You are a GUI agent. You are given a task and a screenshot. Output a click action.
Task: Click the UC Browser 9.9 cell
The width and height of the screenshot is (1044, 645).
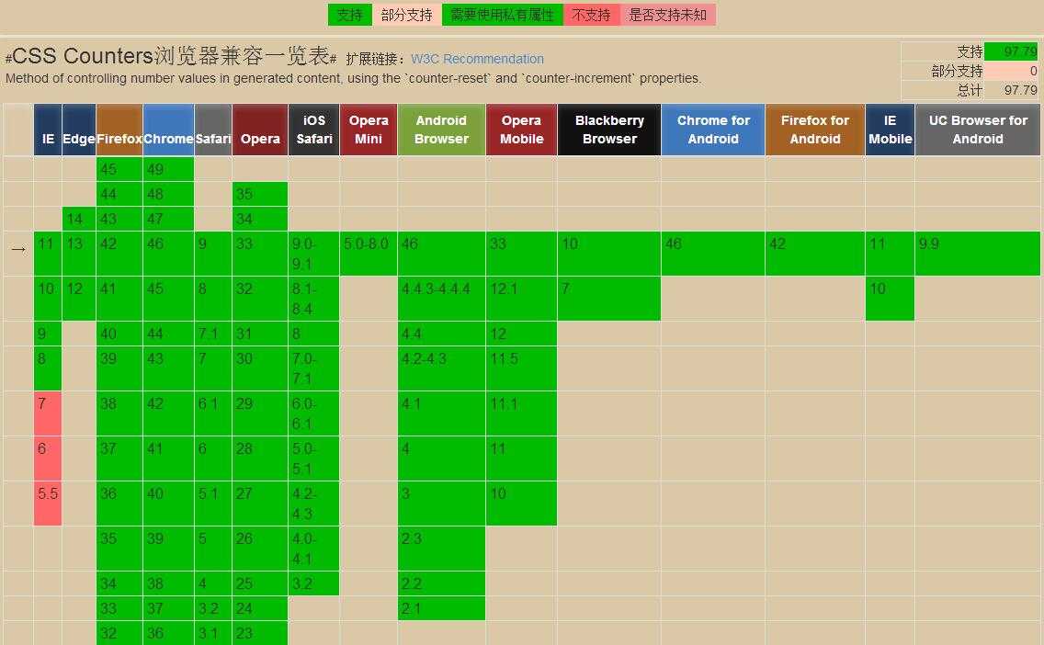978,254
